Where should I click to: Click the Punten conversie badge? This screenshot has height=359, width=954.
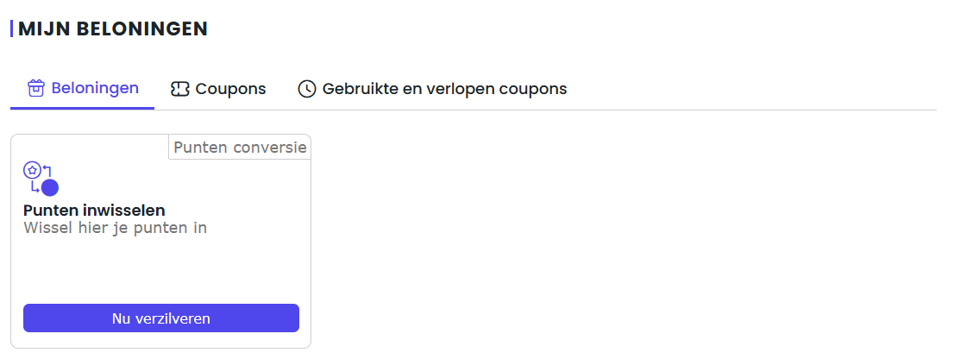click(240, 148)
